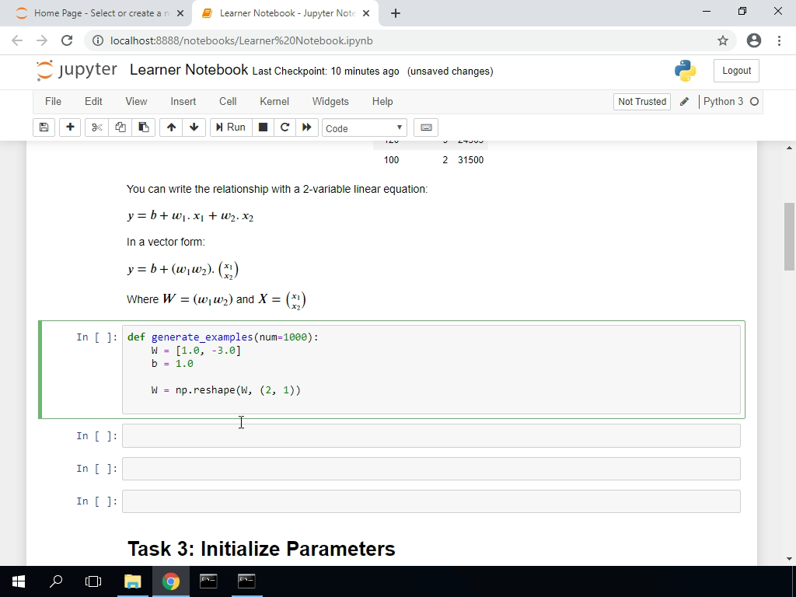Copy selected cells icon in the toolbar

pos(120,127)
